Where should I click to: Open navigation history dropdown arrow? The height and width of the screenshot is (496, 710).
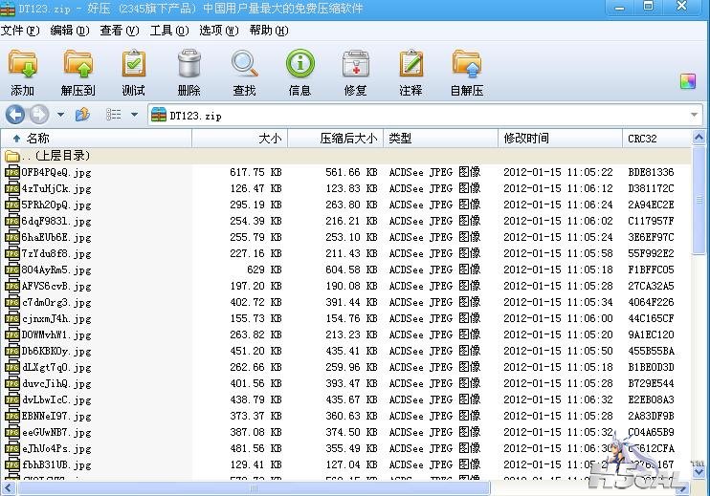pos(60,115)
